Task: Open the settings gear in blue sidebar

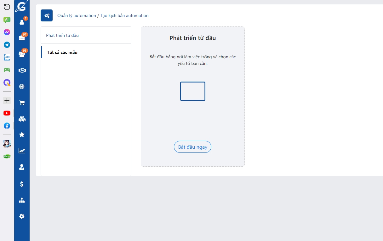Action: [x=22, y=216]
